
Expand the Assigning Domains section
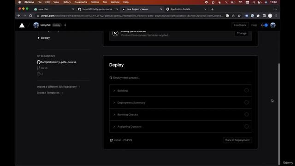180,127
